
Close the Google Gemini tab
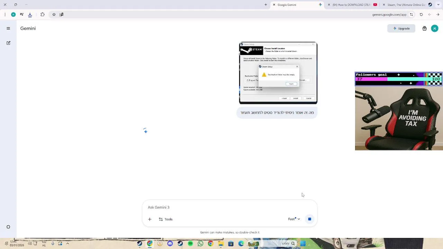click(x=274, y=5)
